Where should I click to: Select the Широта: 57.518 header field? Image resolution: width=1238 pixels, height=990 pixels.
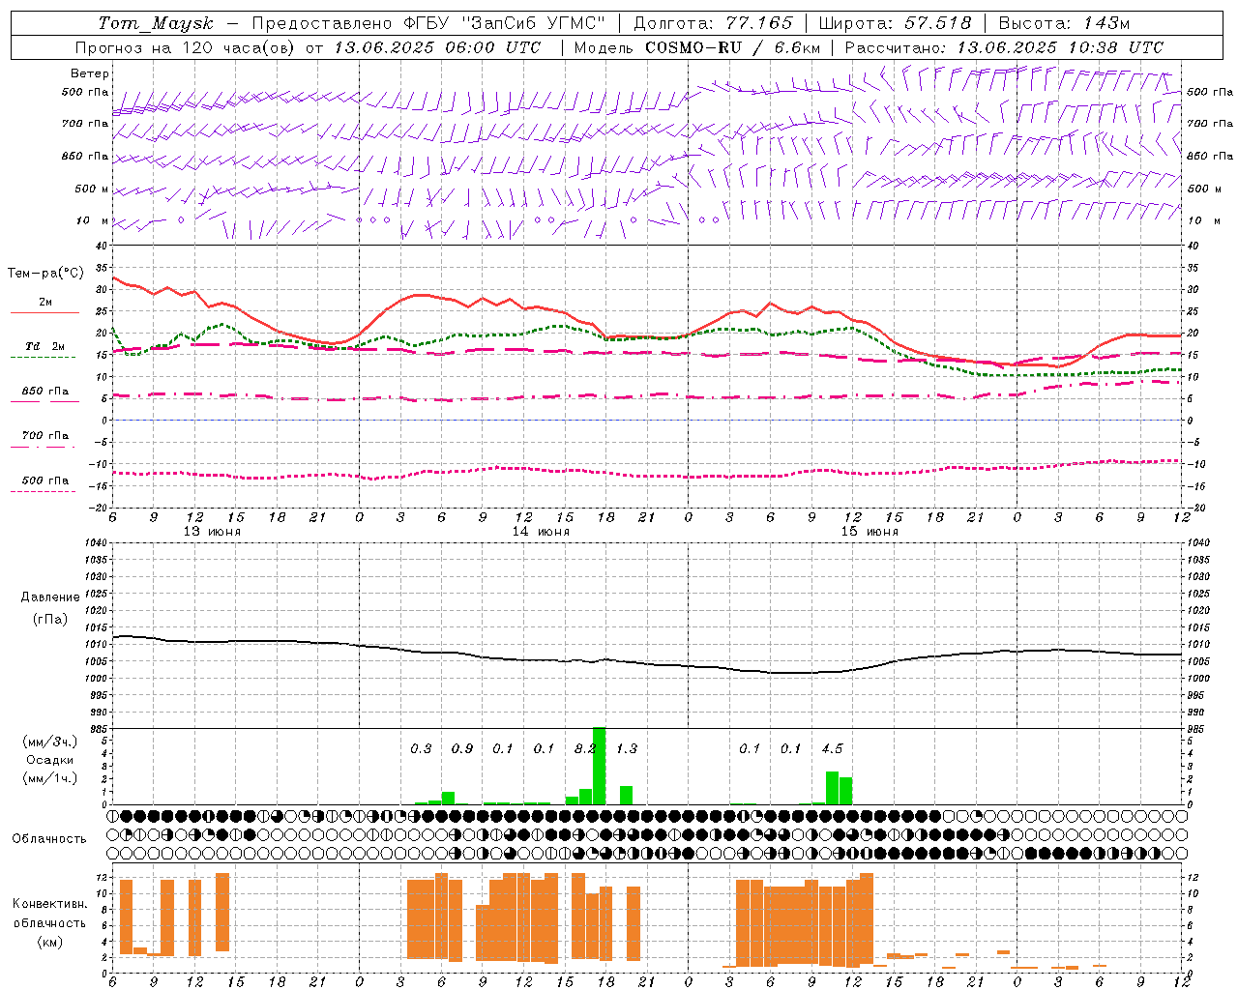[x=895, y=23]
